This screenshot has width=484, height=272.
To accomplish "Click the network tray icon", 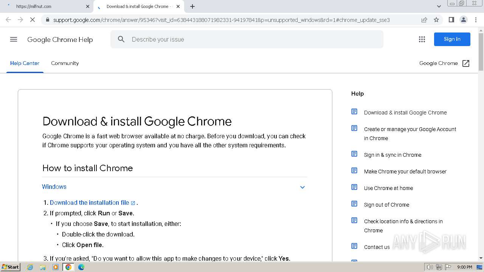I will coord(439,267).
